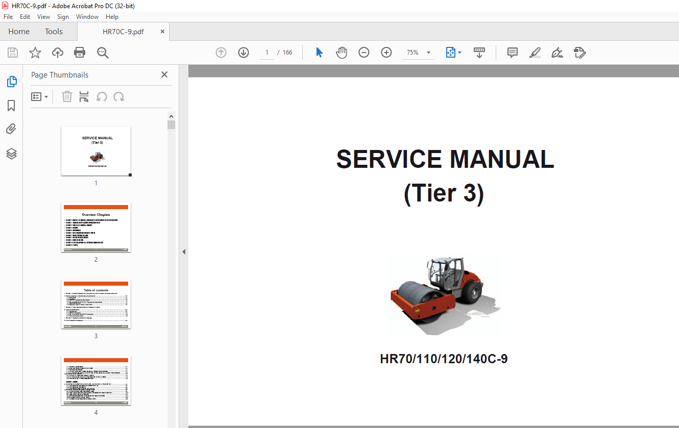679x428 pixels.
Task: Open the Attachments paperclip panel
Action: click(11, 129)
